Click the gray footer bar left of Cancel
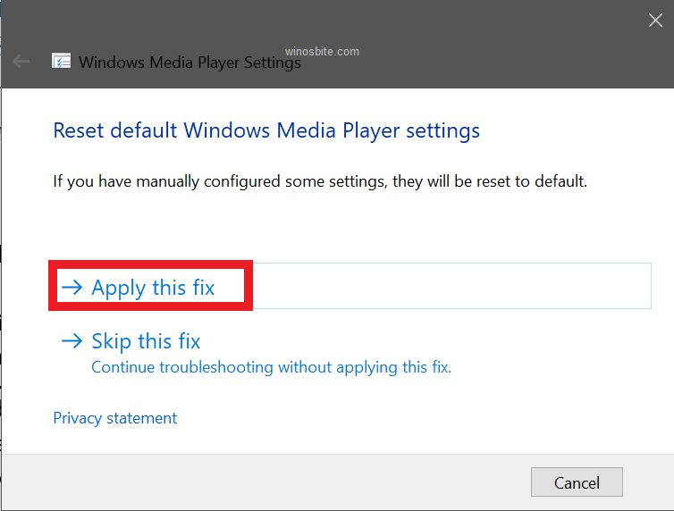The height and width of the screenshot is (511, 674). (x=268, y=482)
